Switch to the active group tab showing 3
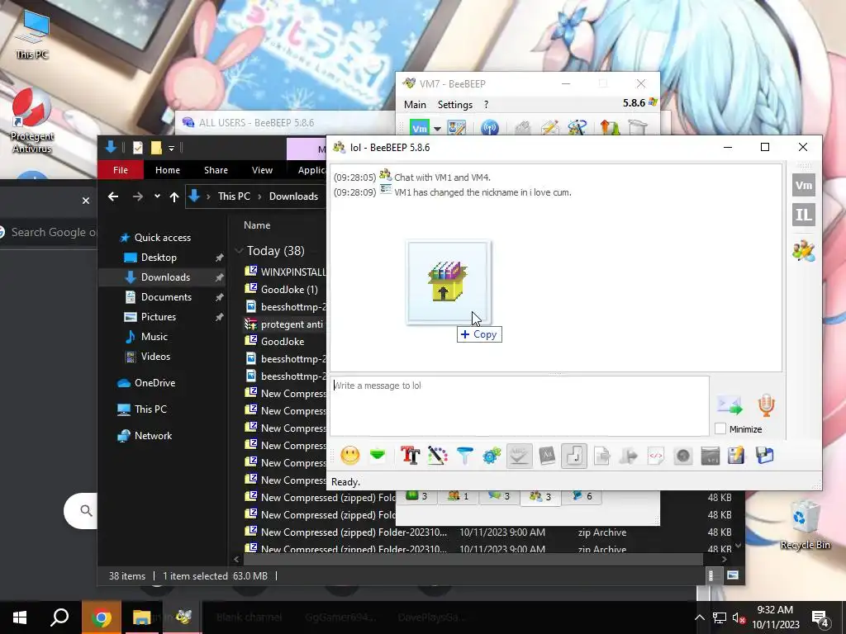846x634 pixels. tap(540, 496)
